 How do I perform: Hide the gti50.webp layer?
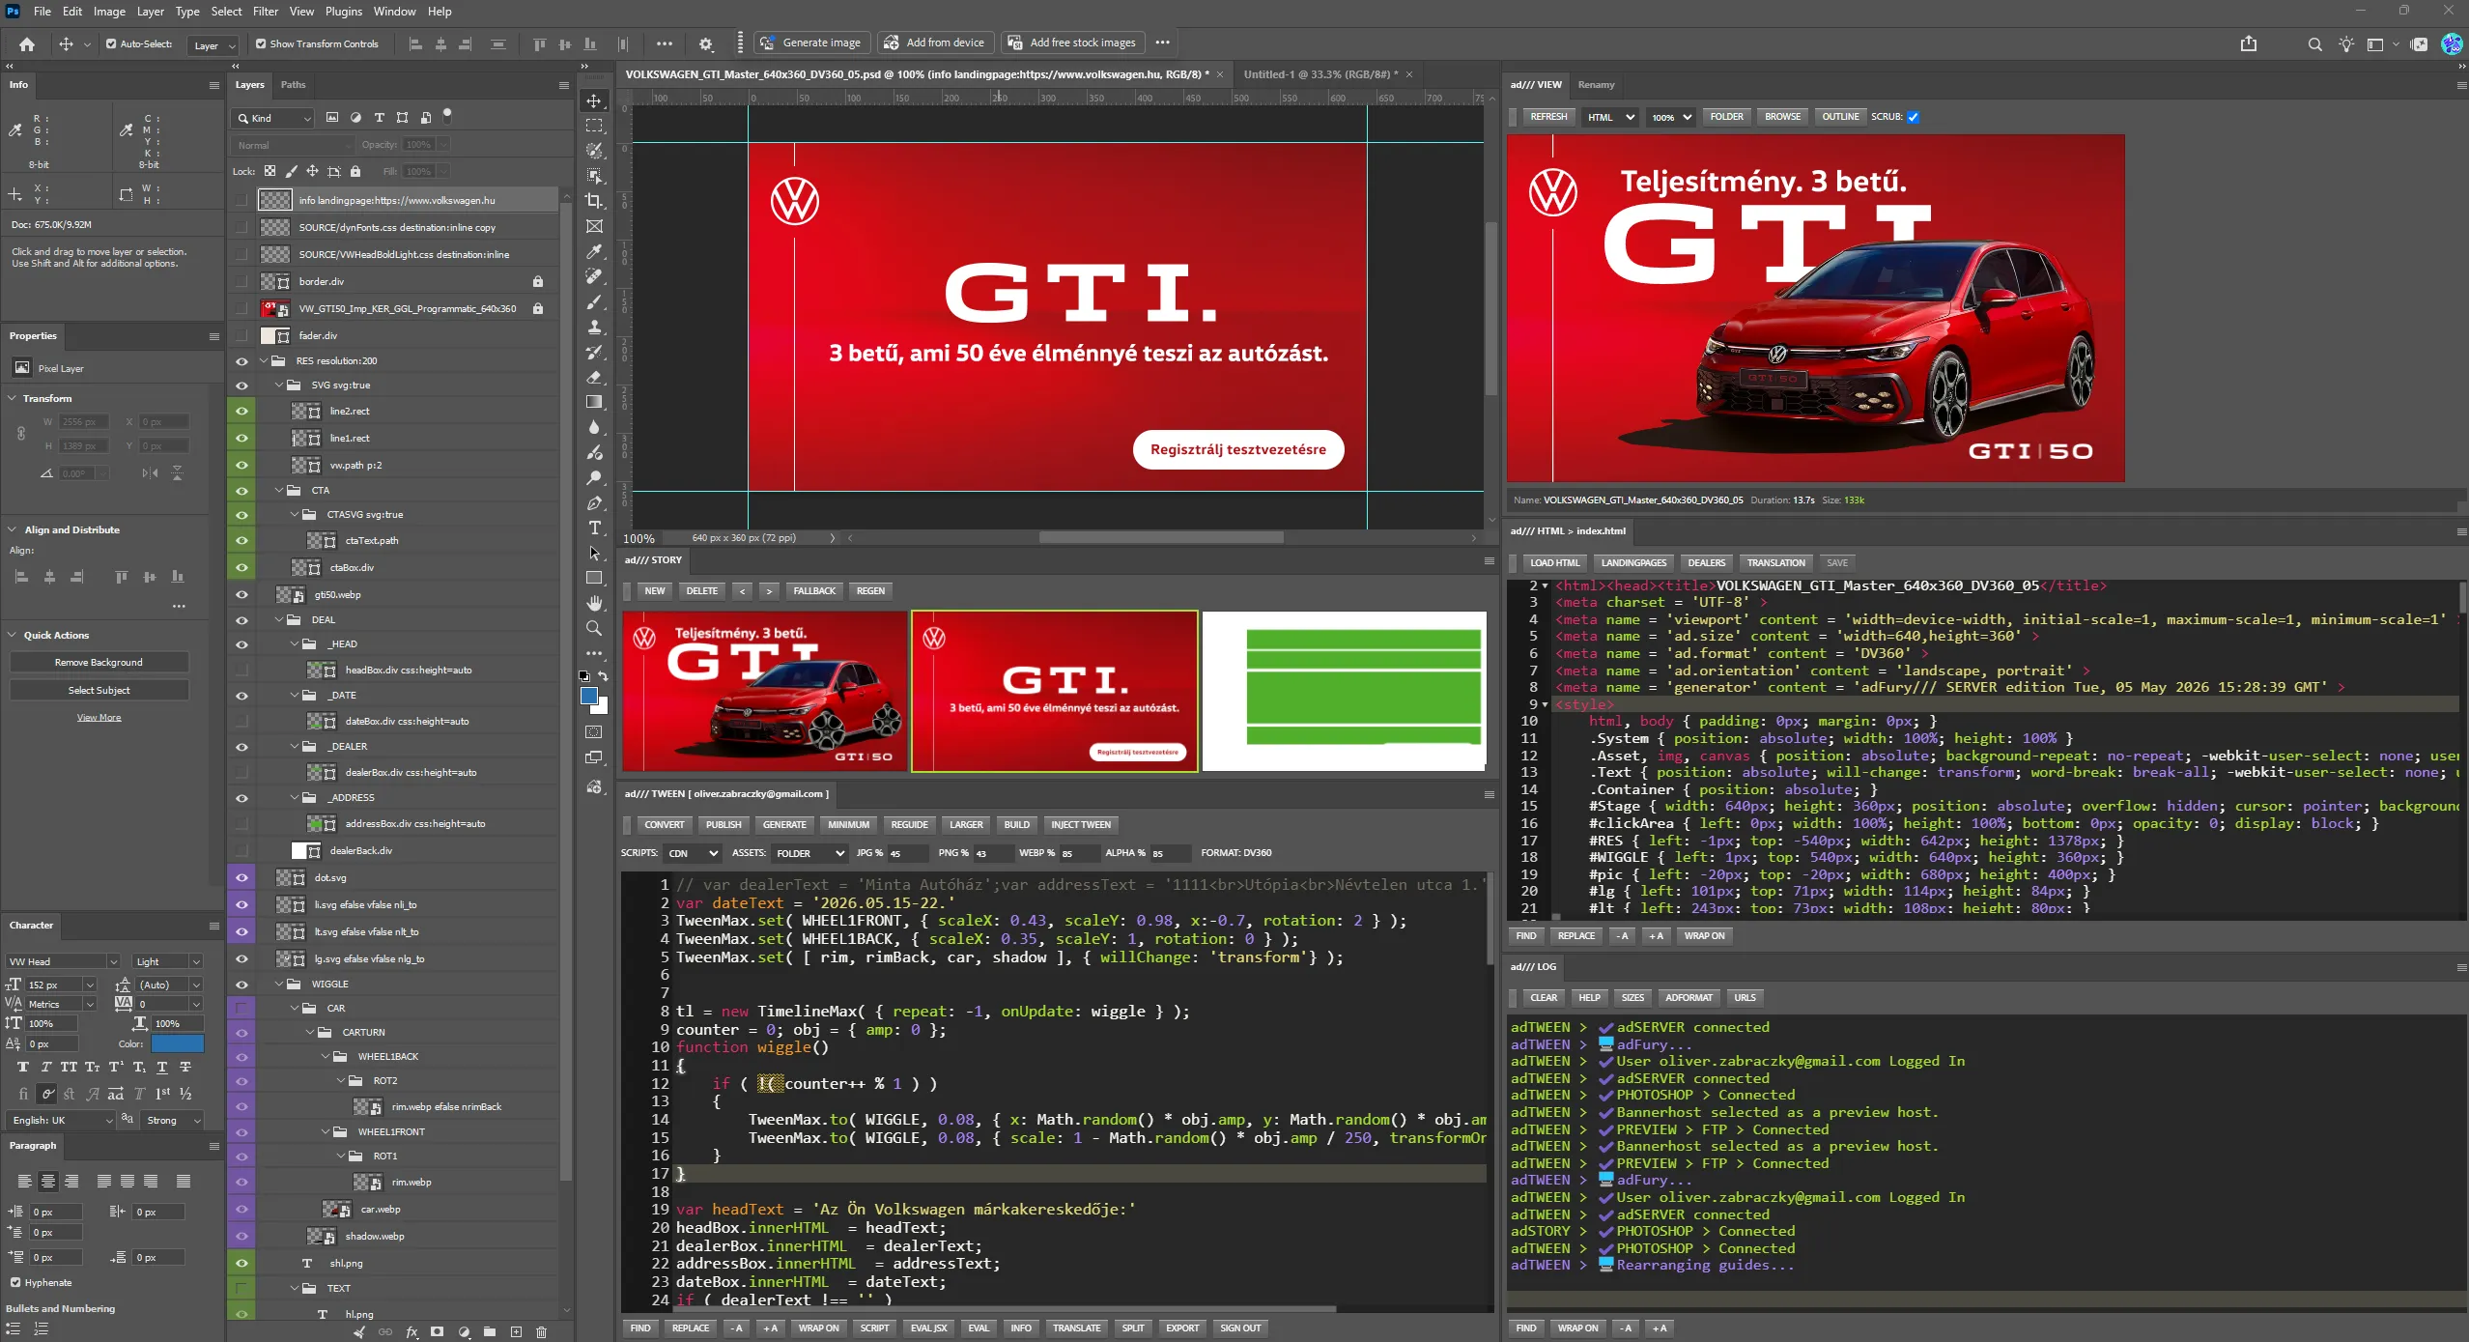pyautogui.click(x=241, y=594)
